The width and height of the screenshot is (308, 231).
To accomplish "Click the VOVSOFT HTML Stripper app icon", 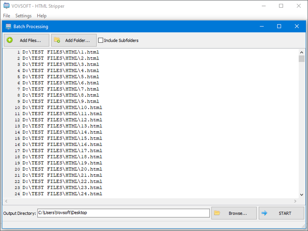I will [6, 6].
